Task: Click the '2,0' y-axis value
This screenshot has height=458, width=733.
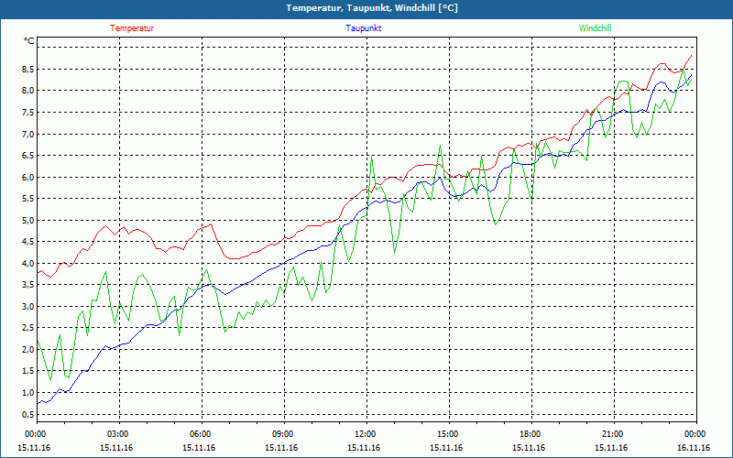Action: click(x=28, y=350)
